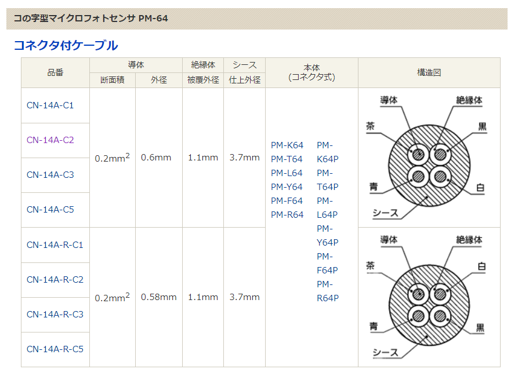Open the PM-R64P sensor link
The image size is (518, 380).
[x=328, y=291]
